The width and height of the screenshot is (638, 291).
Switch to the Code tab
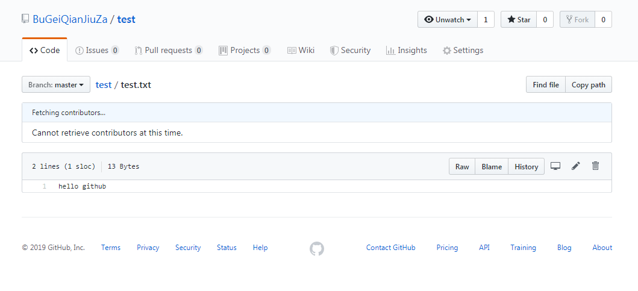pyautogui.click(x=45, y=50)
